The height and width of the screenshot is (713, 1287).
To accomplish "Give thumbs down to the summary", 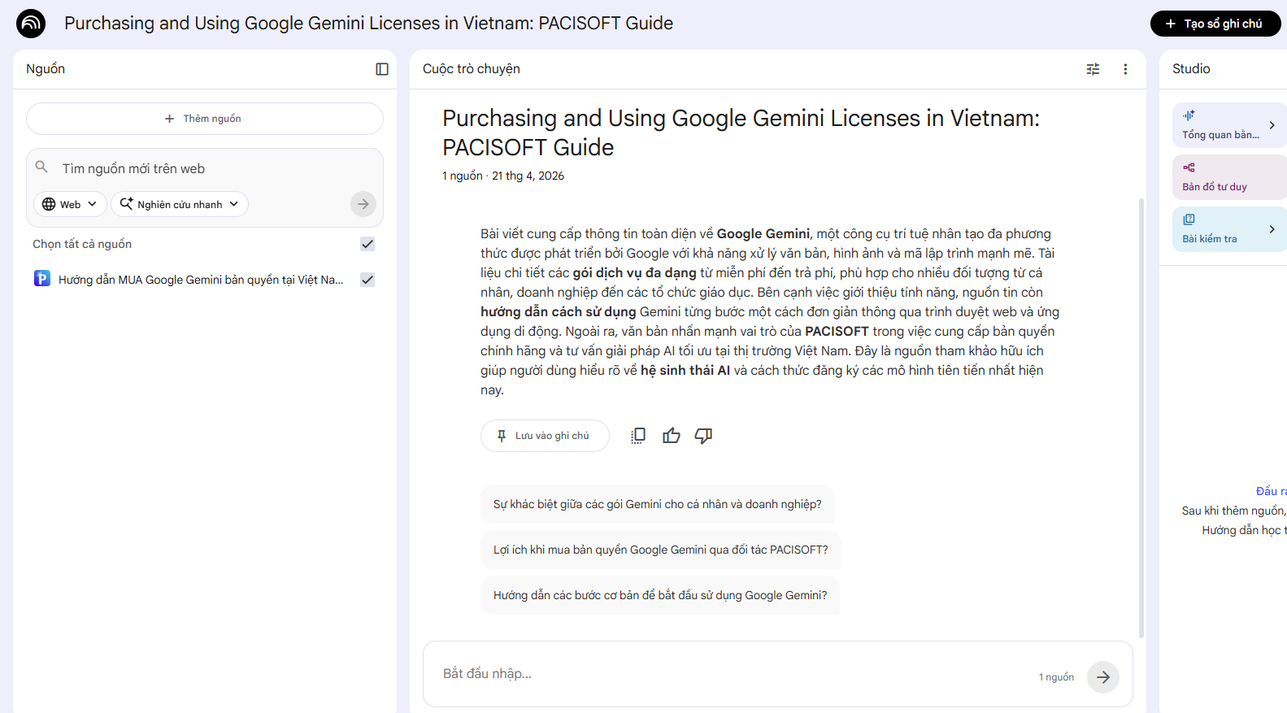I will coord(703,436).
